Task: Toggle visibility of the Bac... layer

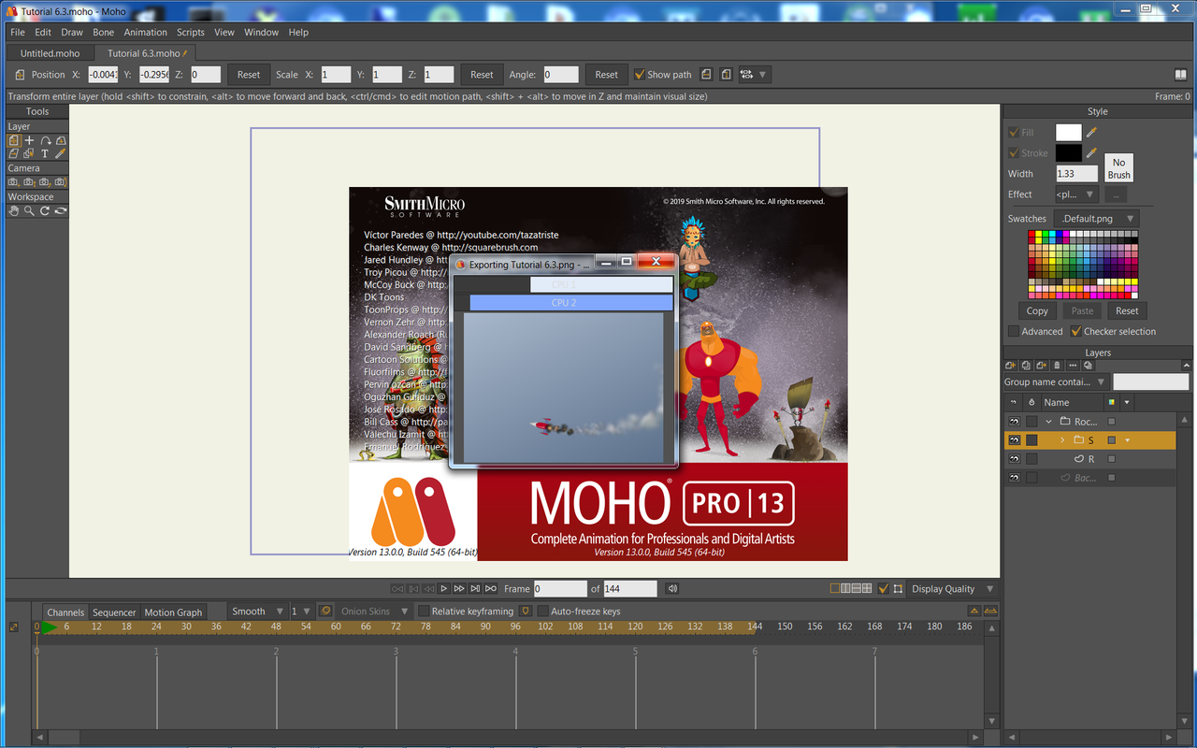Action: (1015, 477)
